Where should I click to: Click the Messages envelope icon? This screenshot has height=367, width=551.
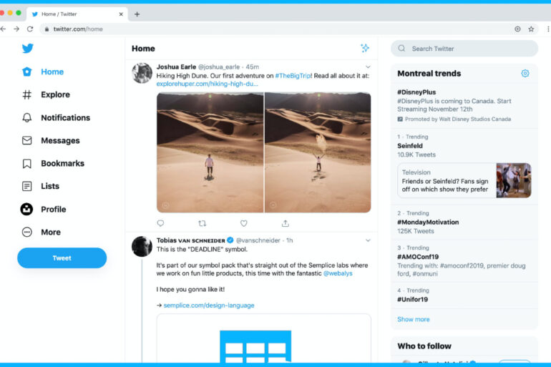click(26, 140)
